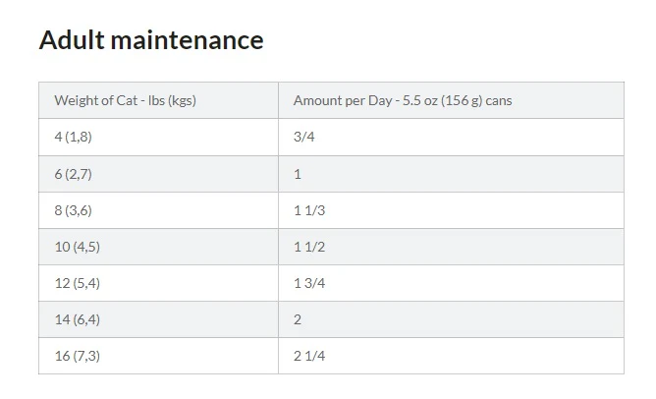Click the 1 3/4 amount cell
The height and width of the screenshot is (399, 656).
pyautogui.click(x=451, y=283)
